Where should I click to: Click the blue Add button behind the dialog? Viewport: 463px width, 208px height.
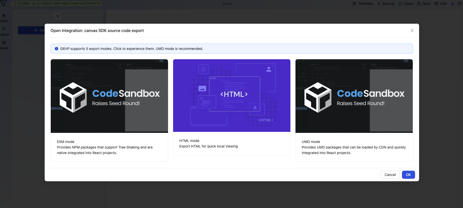click(x=31, y=30)
